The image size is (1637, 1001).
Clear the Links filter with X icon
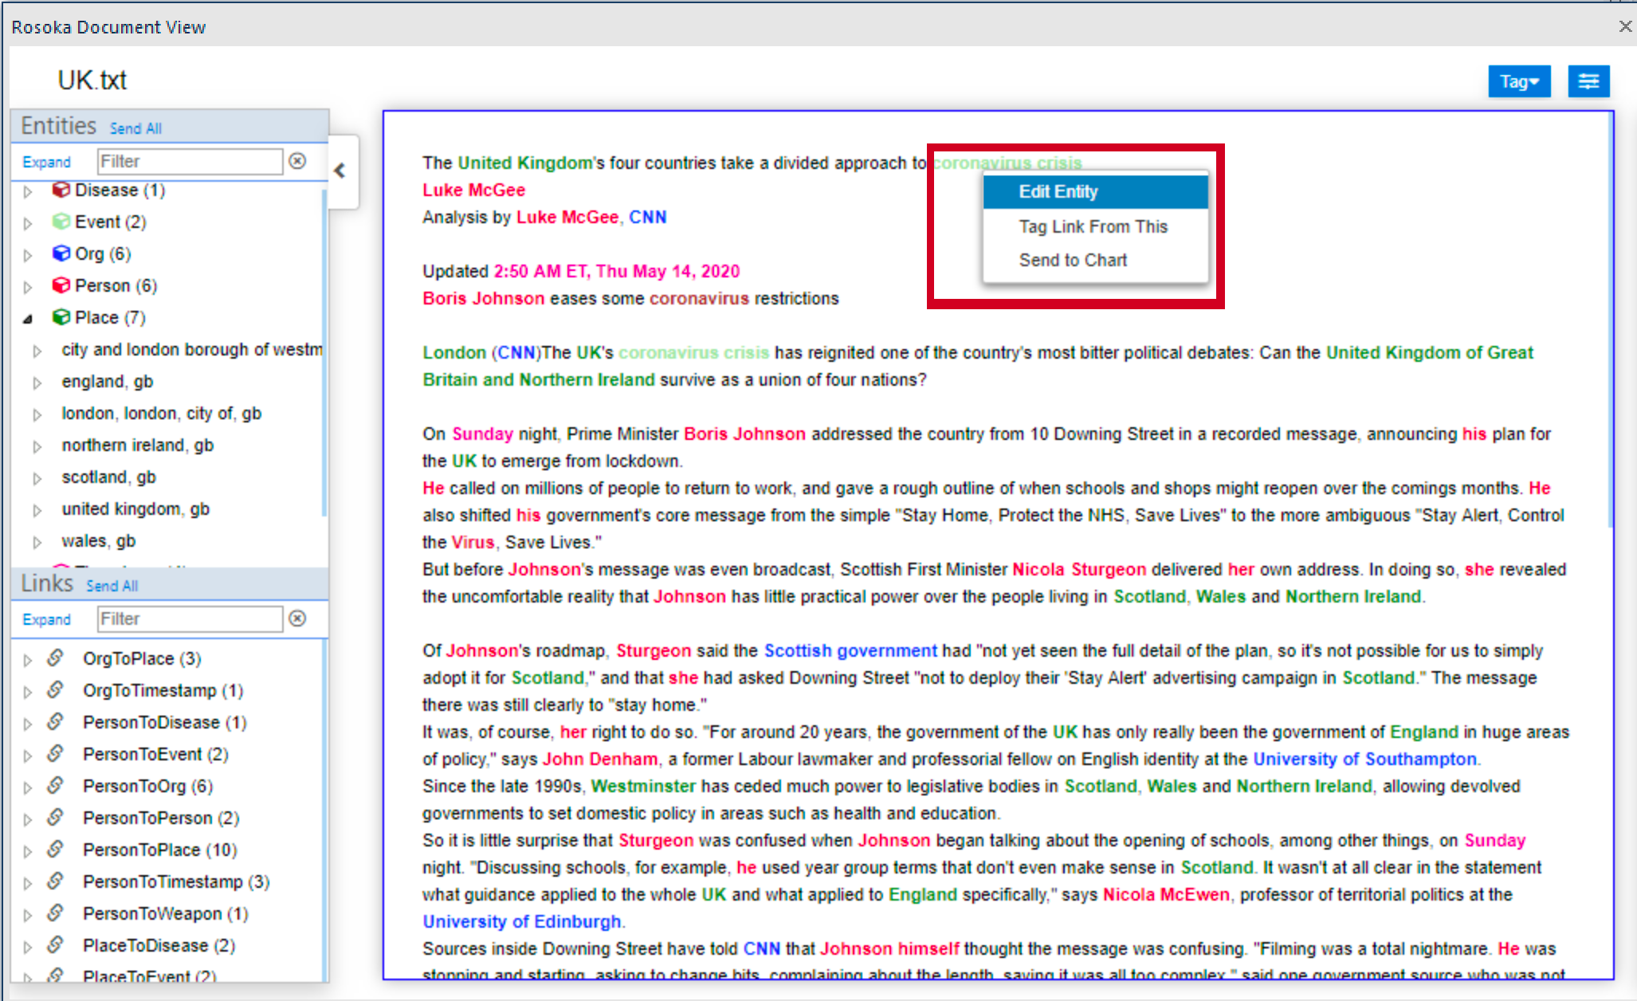pyautogui.click(x=297, y=618)
